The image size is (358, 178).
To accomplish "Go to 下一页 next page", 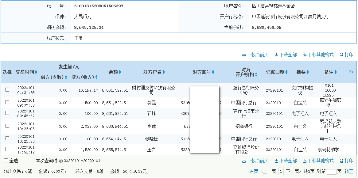I will click(x=294, y=171).
